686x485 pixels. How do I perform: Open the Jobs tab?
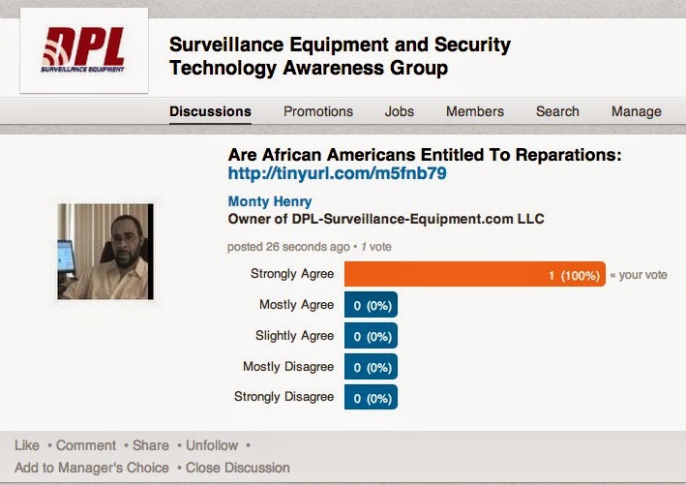click(x=400, y=111)
